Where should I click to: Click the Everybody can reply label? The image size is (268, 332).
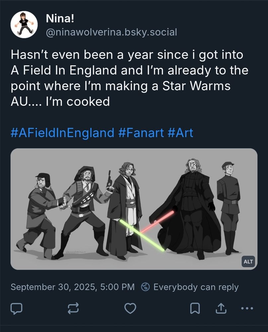pos(196,287)
